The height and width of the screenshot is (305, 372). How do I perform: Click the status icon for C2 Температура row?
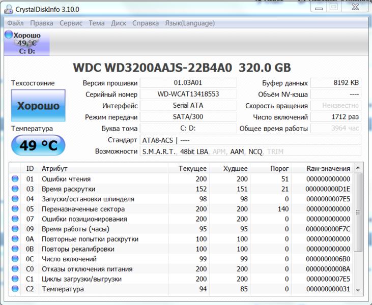pos(15,289)
